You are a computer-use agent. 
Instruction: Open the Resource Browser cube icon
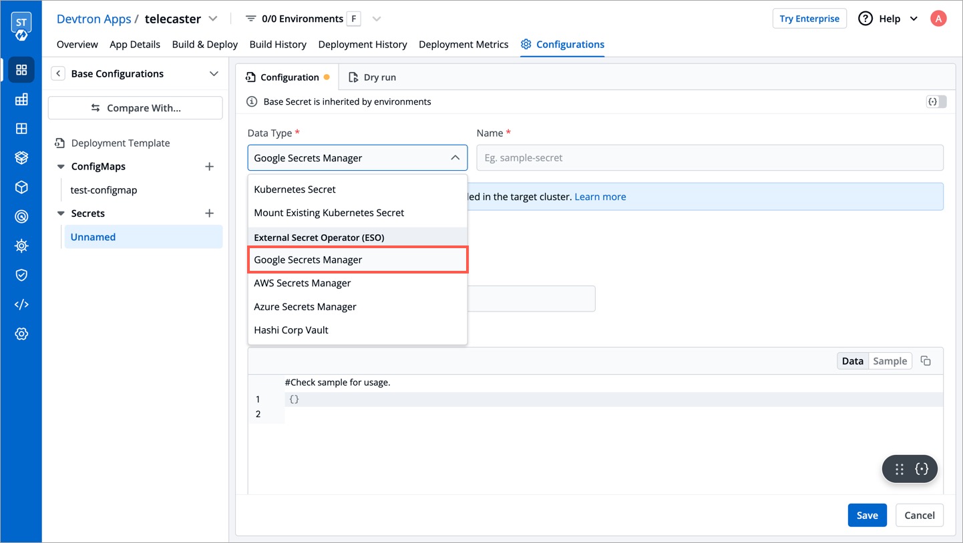point(21,187)
